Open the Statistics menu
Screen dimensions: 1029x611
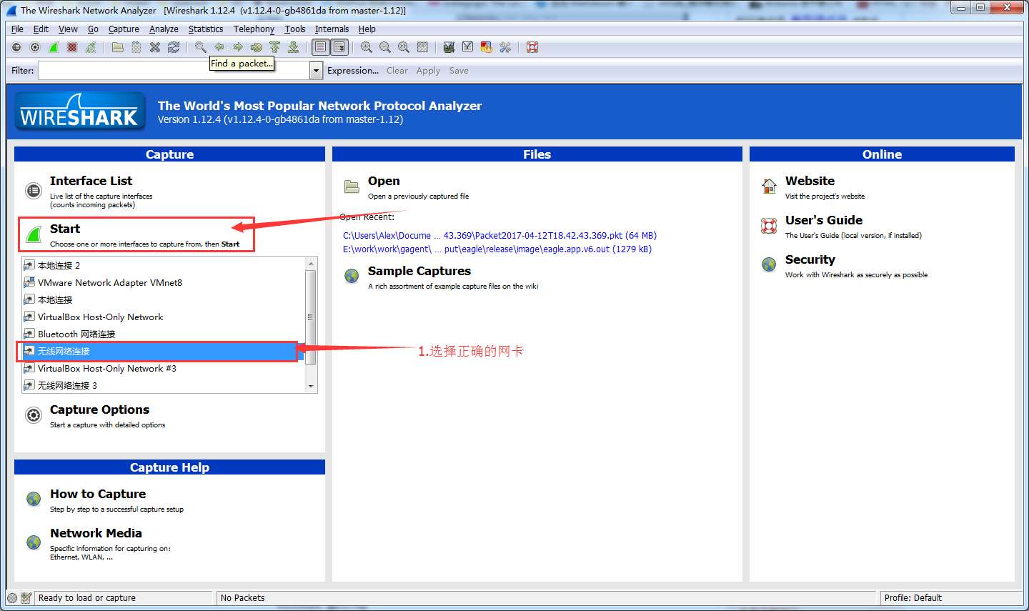[x=206, y=29]
